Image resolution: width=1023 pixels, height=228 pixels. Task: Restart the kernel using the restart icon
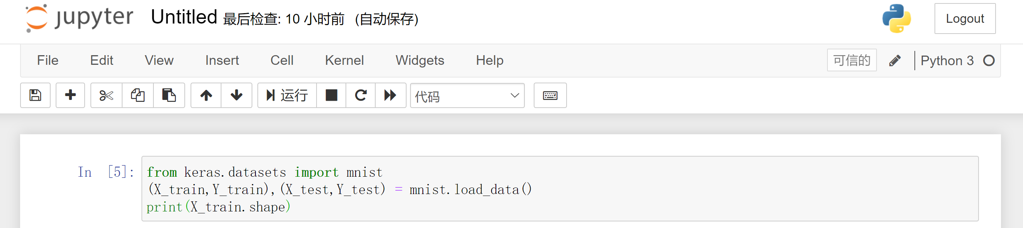(x=361, y=95)
